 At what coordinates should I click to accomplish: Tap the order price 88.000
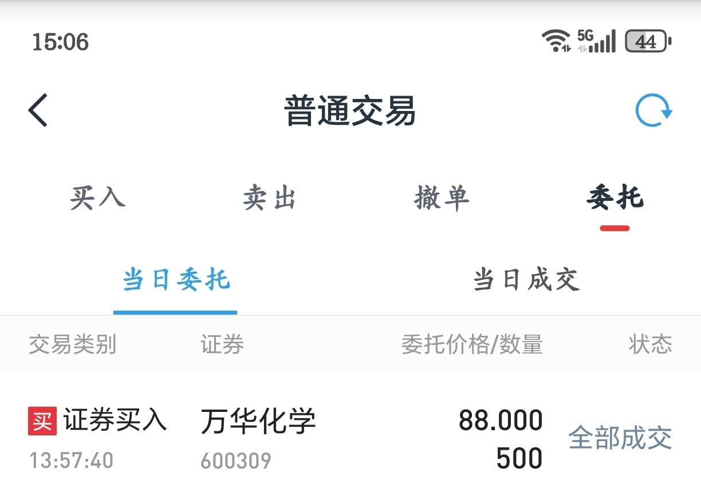click(x=501, y=420)
